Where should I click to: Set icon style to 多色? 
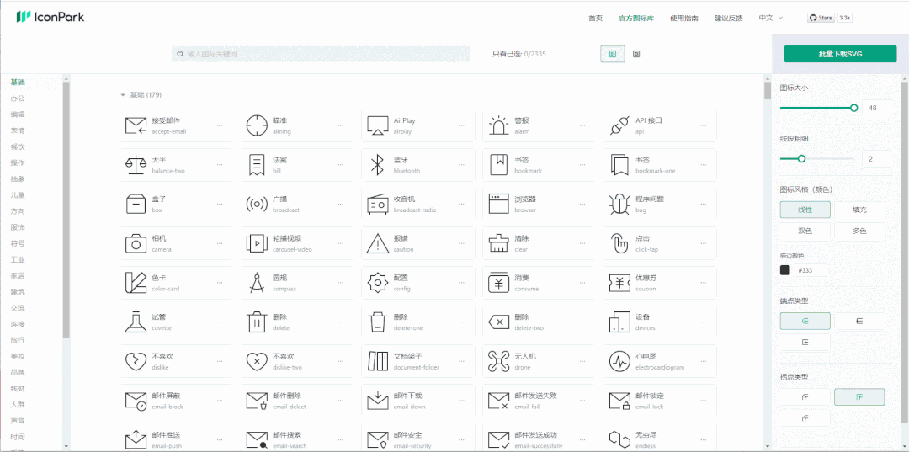(859, 231)
